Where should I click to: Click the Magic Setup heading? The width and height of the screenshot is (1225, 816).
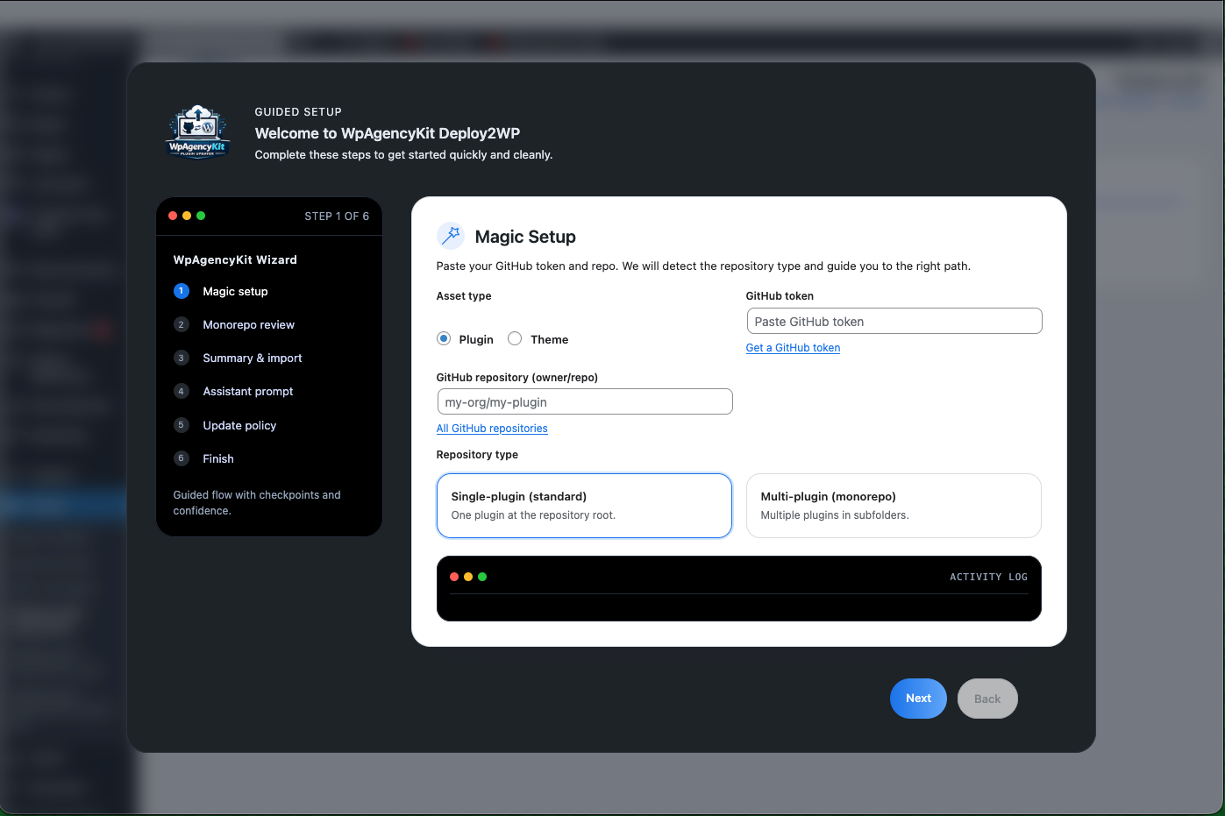[x=525, y=237]
